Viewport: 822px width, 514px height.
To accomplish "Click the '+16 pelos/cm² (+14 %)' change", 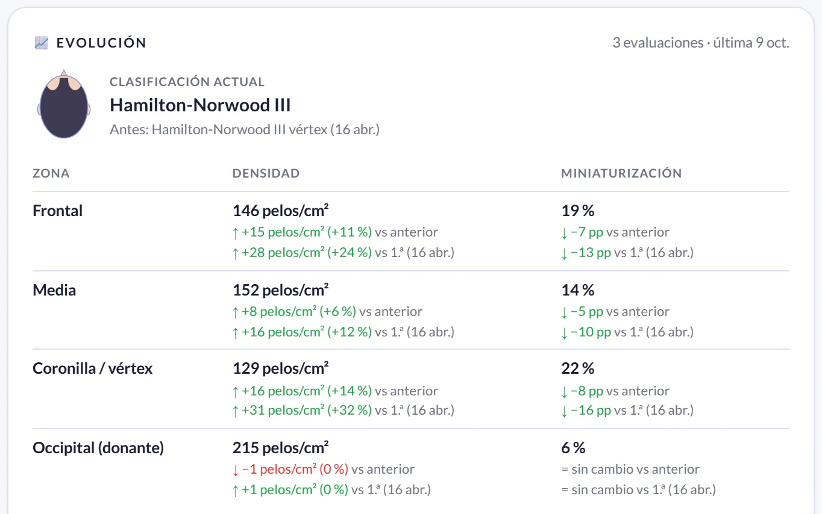I will [302, 391].
